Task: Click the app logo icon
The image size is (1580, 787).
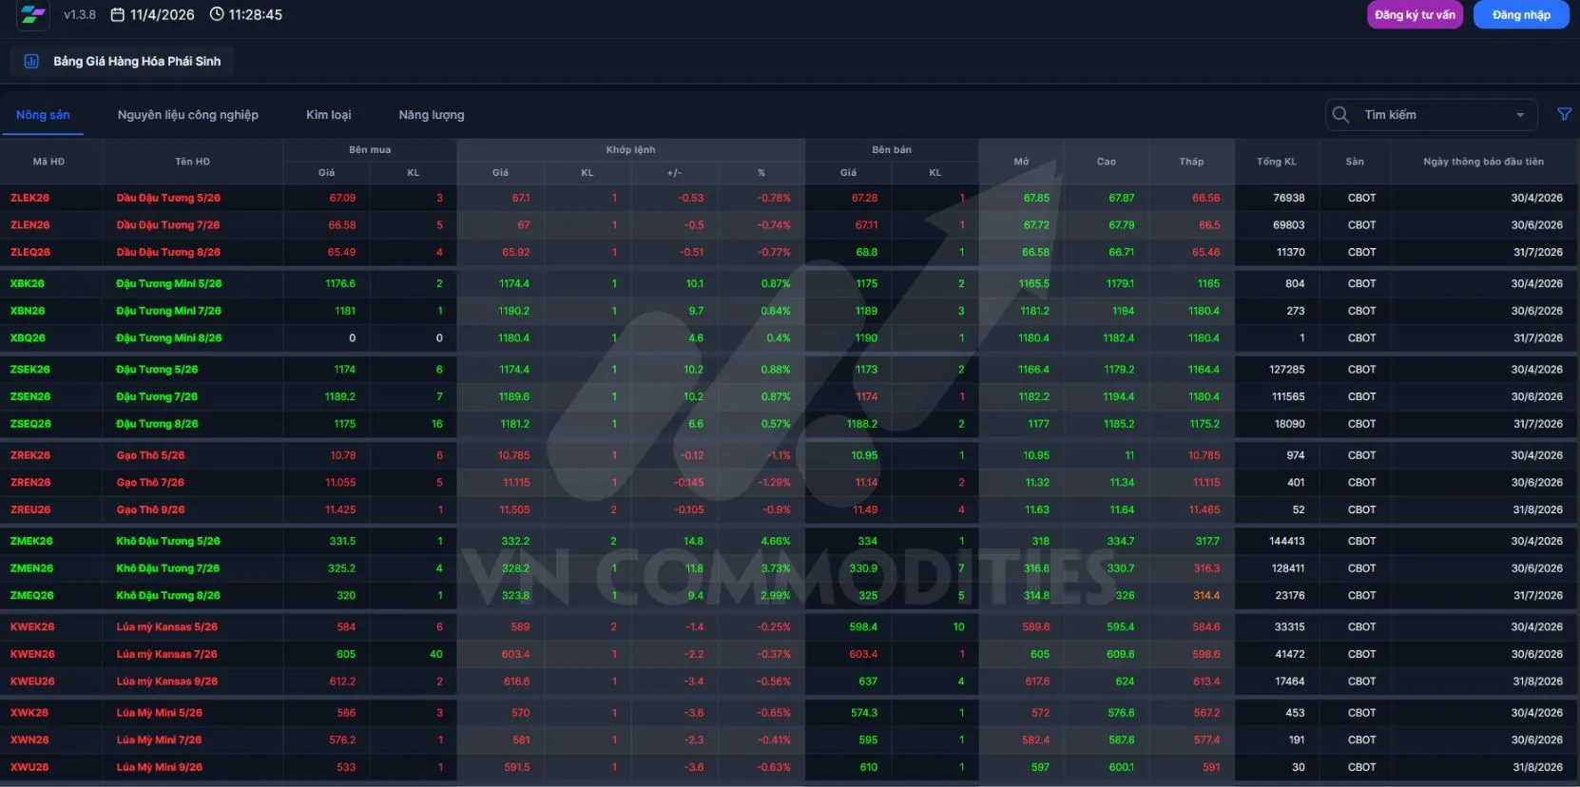Action: 33,15
